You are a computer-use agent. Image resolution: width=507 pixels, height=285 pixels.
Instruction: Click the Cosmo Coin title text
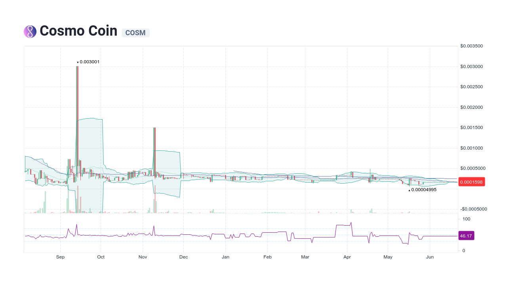point(78,31)
